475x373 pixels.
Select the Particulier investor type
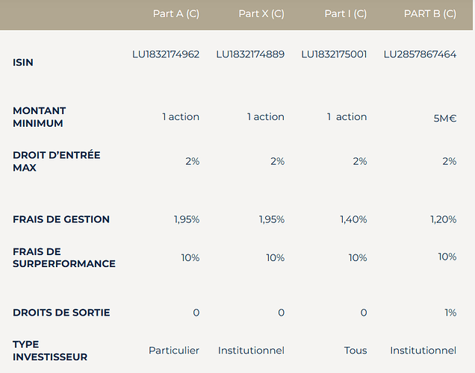pos(174,350)
